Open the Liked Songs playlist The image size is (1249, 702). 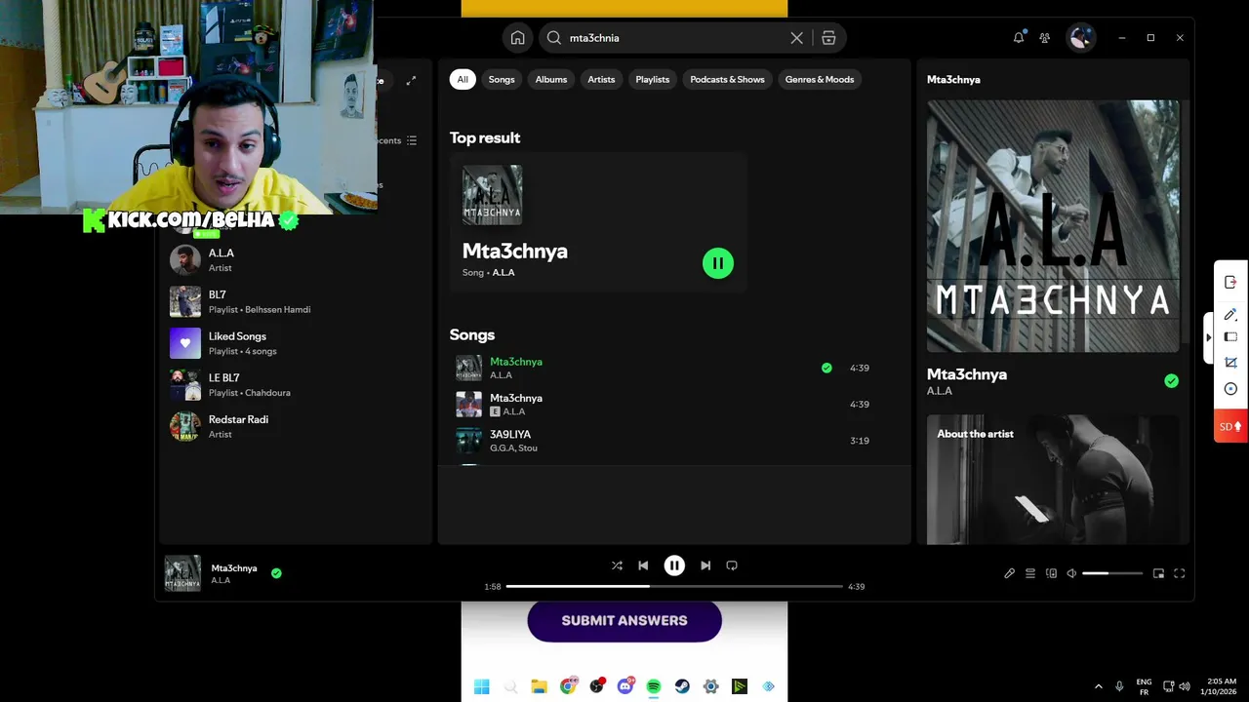pyautogui.click(x=296, y=343)
